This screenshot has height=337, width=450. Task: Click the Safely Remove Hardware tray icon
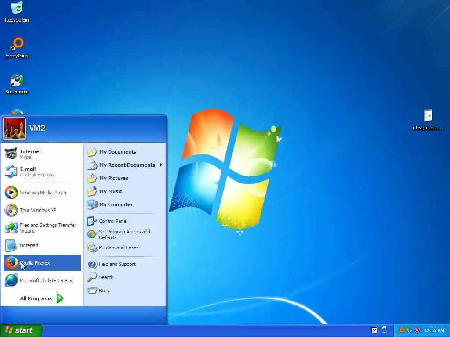(410, 331)
